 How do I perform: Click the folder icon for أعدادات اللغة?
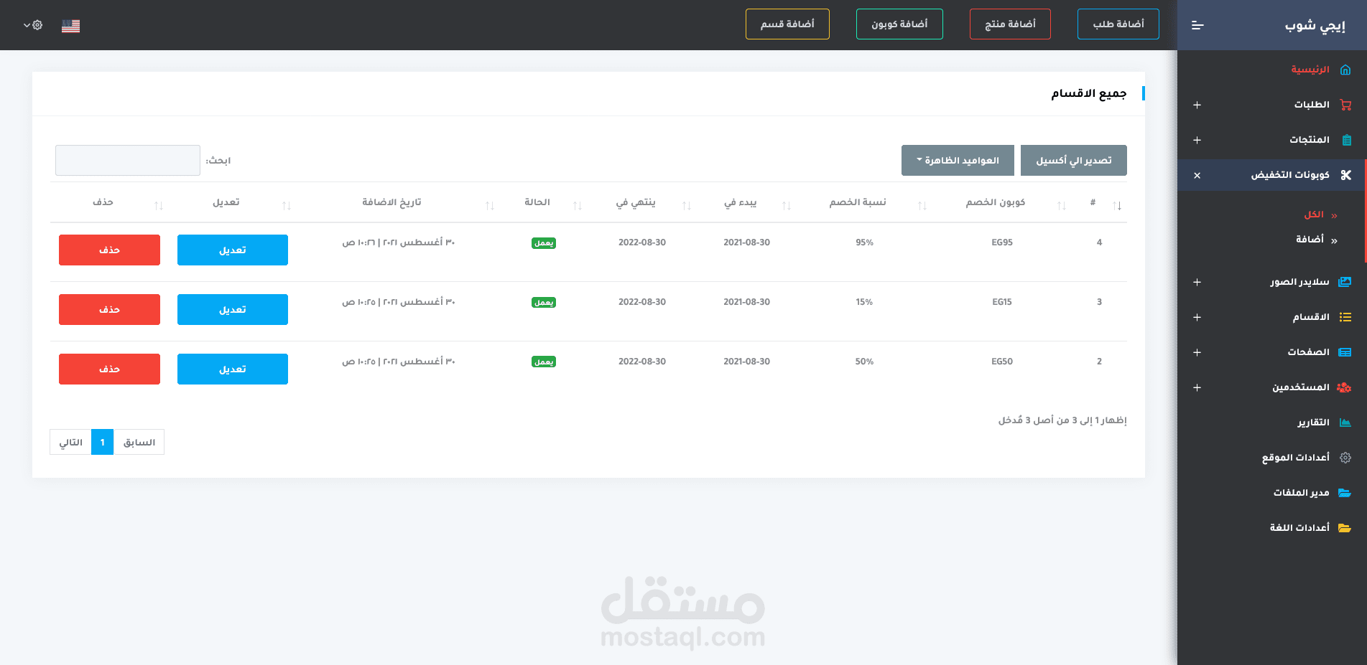coord(1345,528)
